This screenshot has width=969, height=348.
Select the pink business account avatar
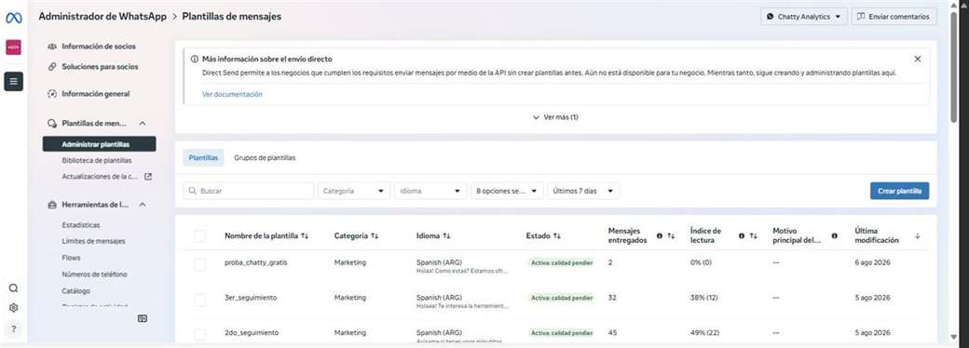coord(14,47)
